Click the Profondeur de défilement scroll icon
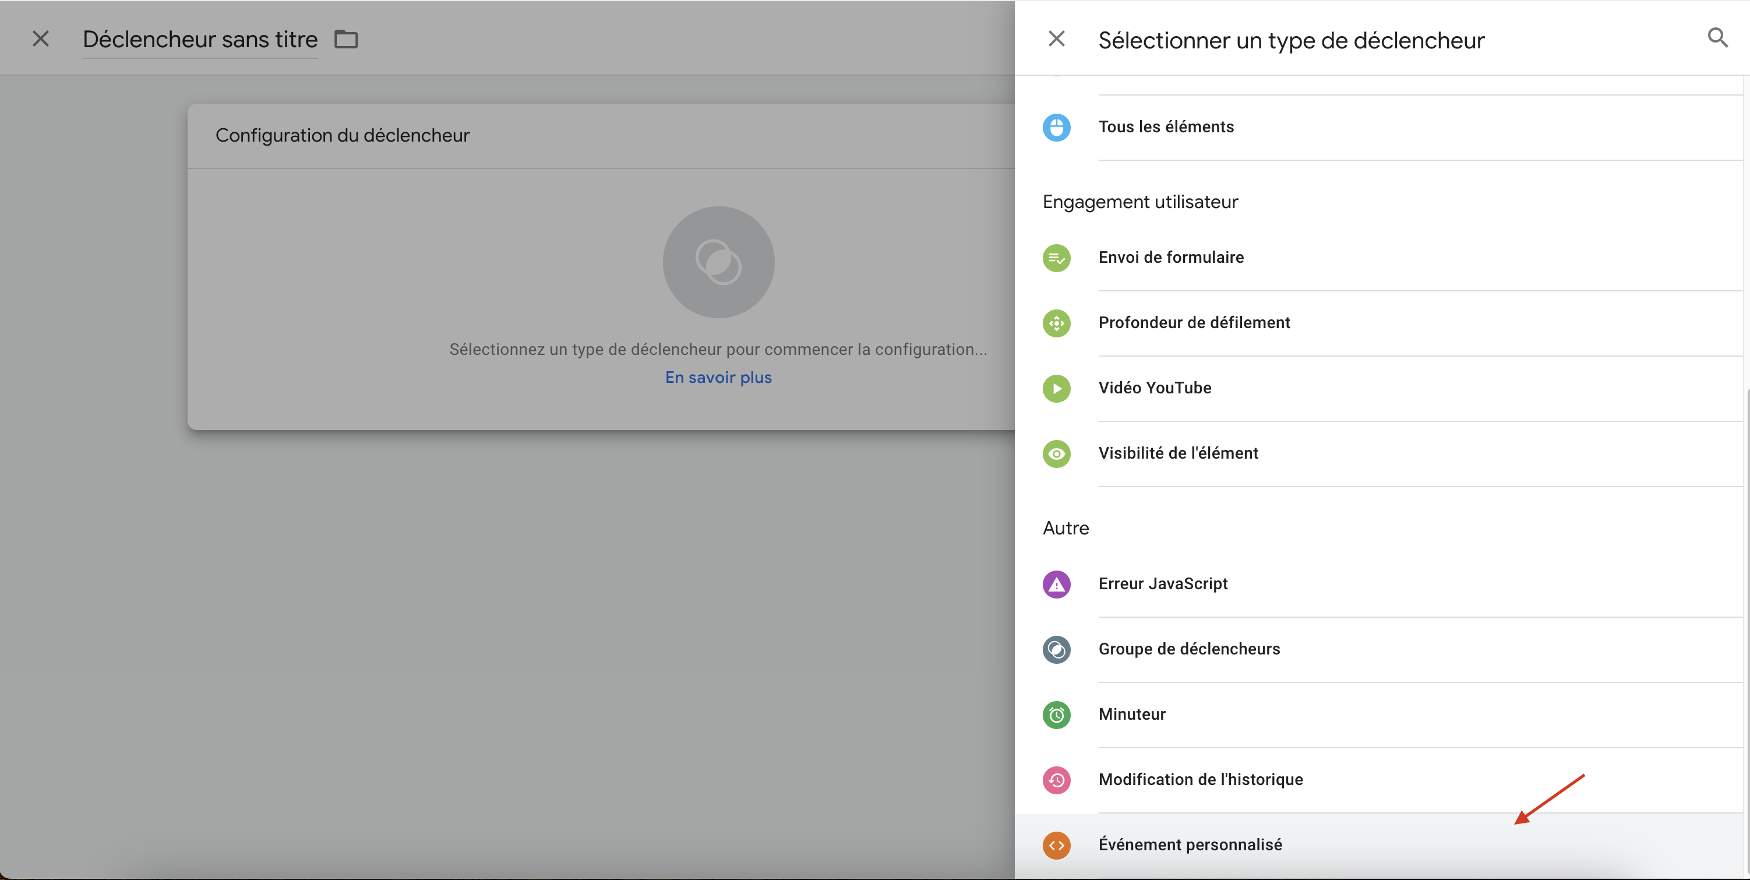Viewport: 1750px width, 880px height. click(1056, 323)
